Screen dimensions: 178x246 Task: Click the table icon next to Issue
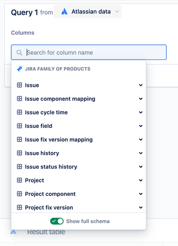point(19,85)
